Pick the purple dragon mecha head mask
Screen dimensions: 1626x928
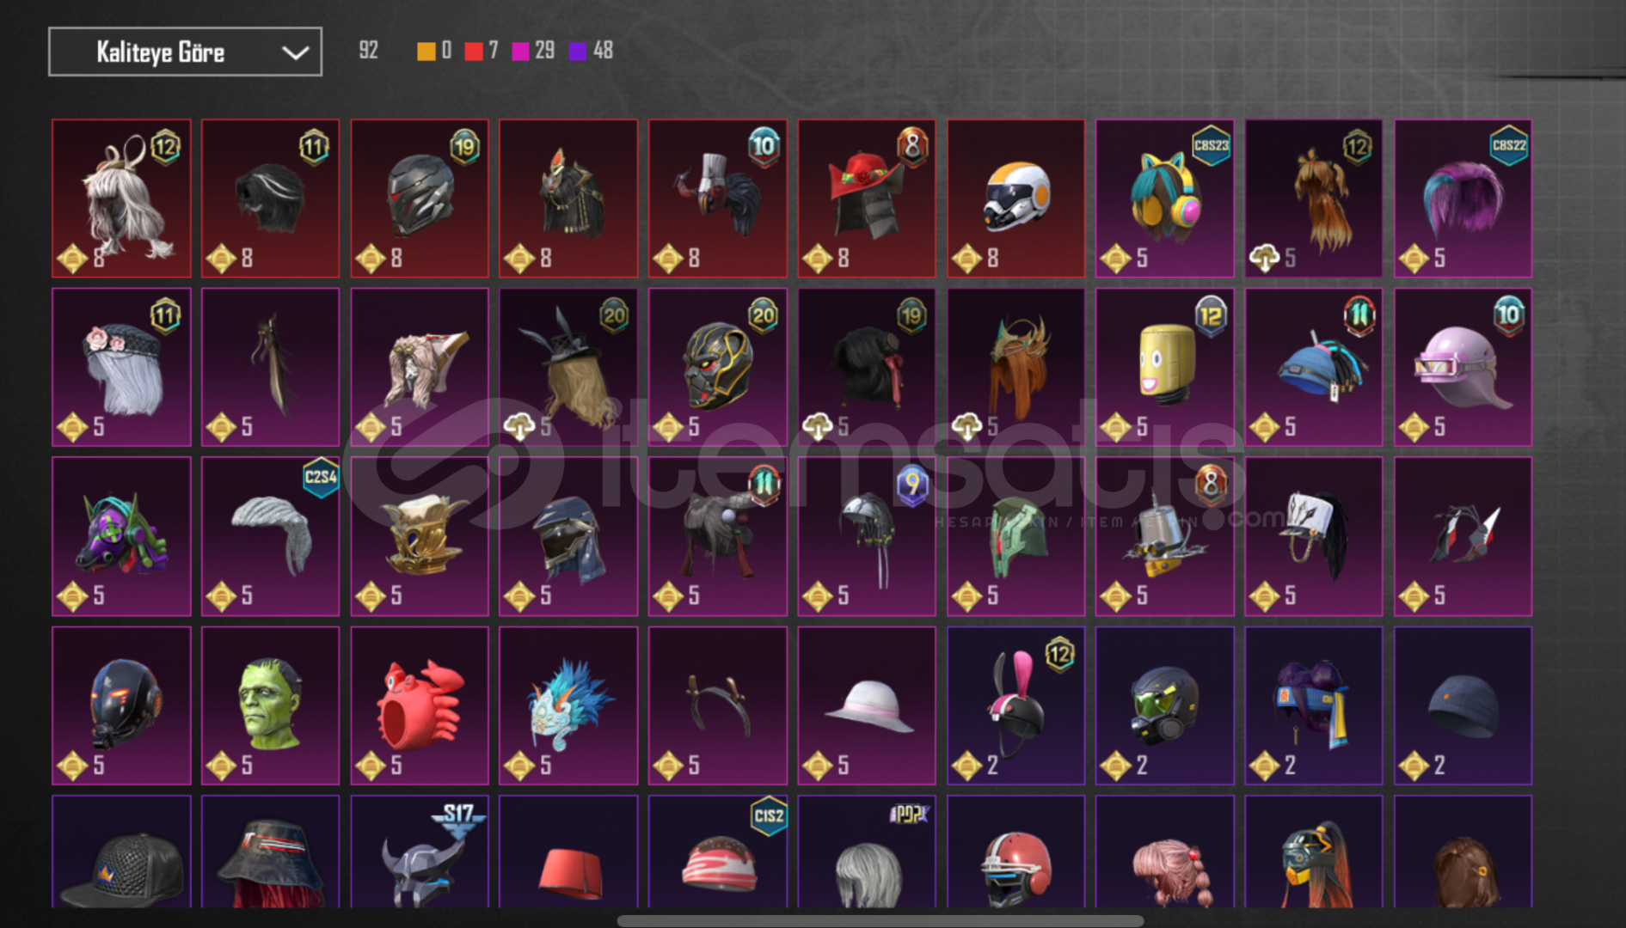[x=121, y=536]
